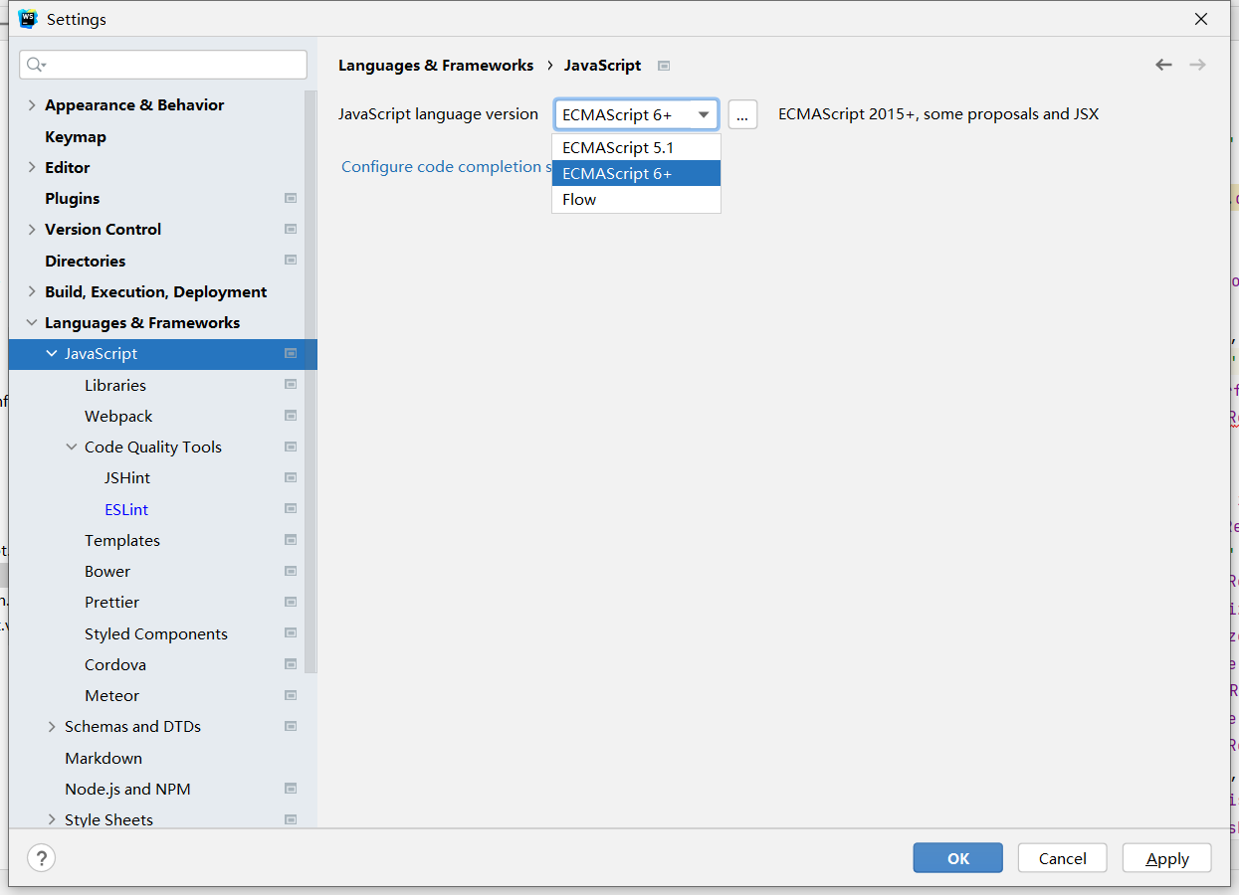1239x895 pixels.
Task: Click project icon on ESLint row
Action: coord(291,509)
